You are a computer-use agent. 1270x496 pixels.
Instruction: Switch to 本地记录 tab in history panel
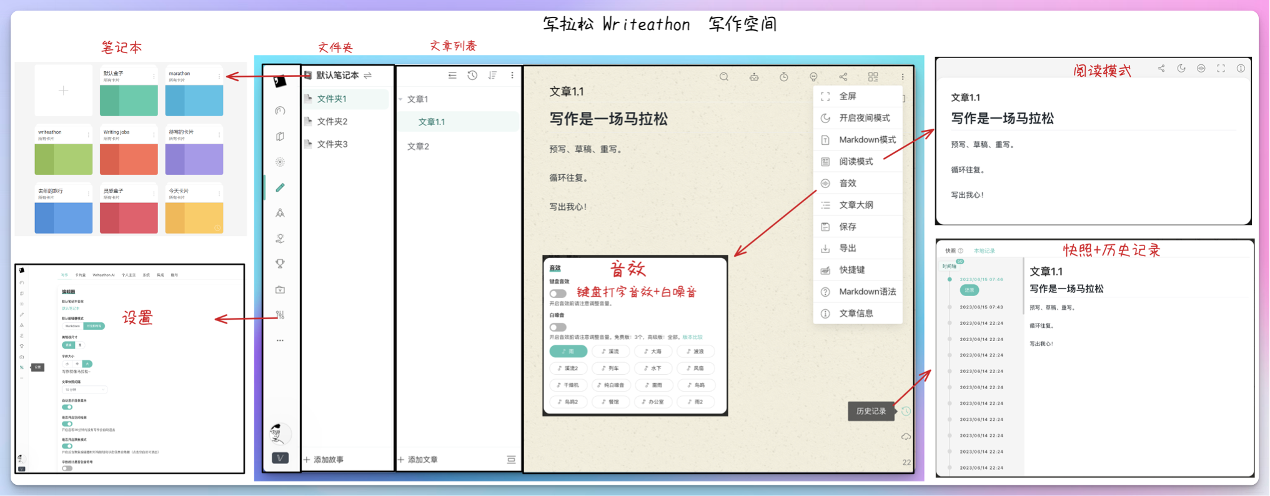[985, 250]
